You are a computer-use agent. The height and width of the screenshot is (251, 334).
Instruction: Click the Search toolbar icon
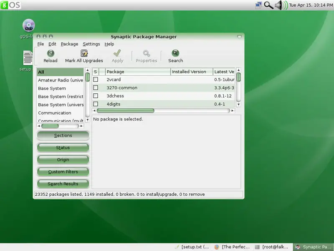click(x=175, y=53)
